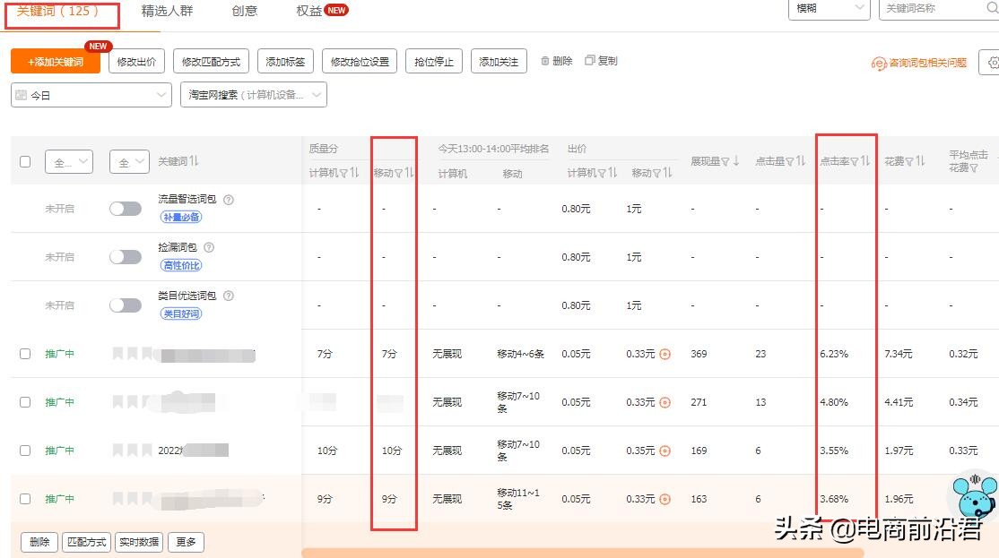Viewport: 999px width, 558px height.
Task: Click the plus icon next to first 0.33元 bid
Action: pos(665,354)
